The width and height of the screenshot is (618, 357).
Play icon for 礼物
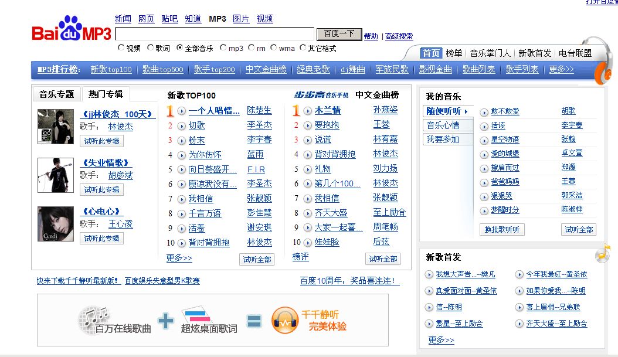click(307, 169)
